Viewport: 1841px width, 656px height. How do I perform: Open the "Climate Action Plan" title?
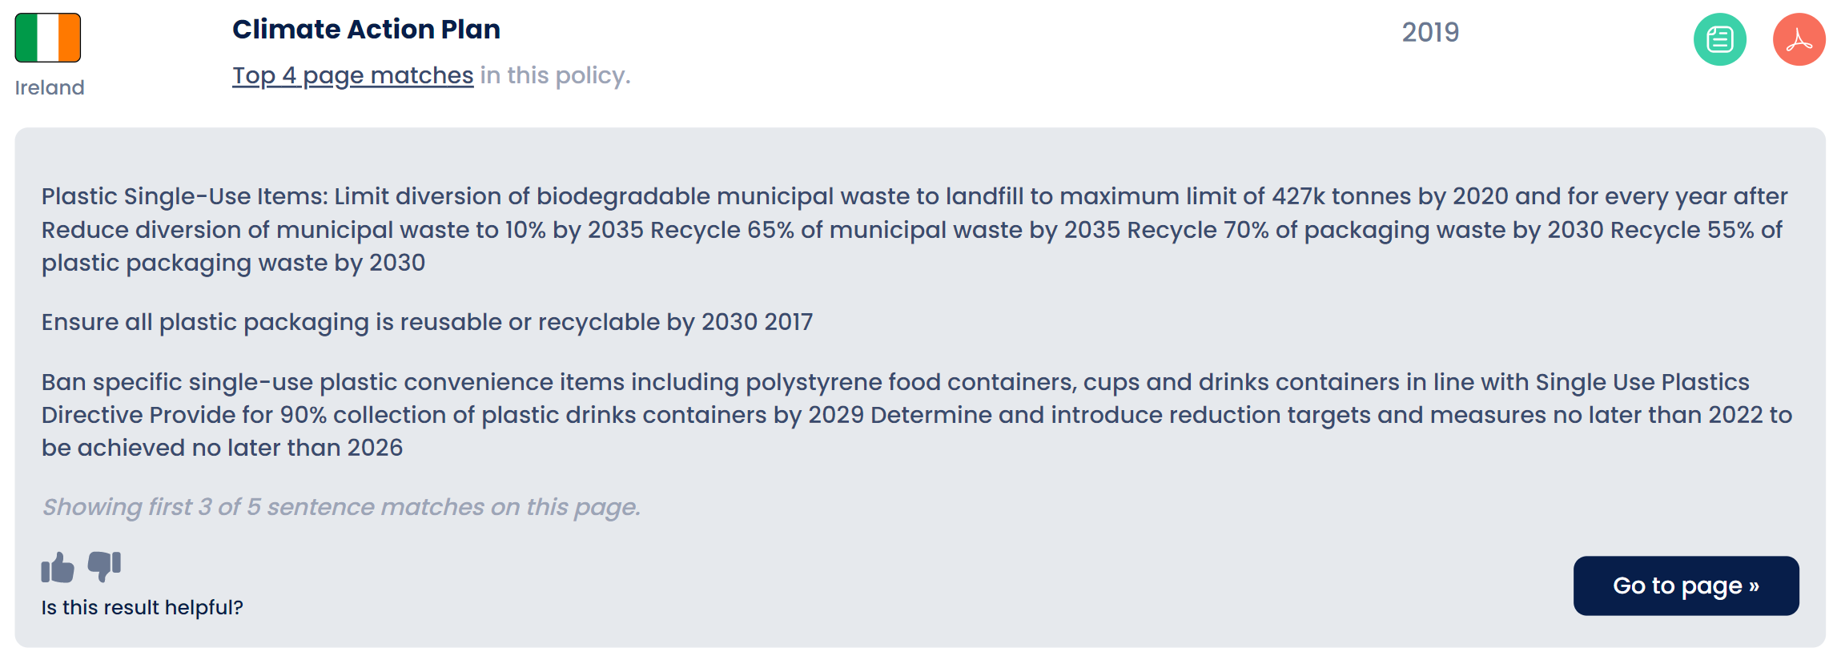(x=366, y=30)
